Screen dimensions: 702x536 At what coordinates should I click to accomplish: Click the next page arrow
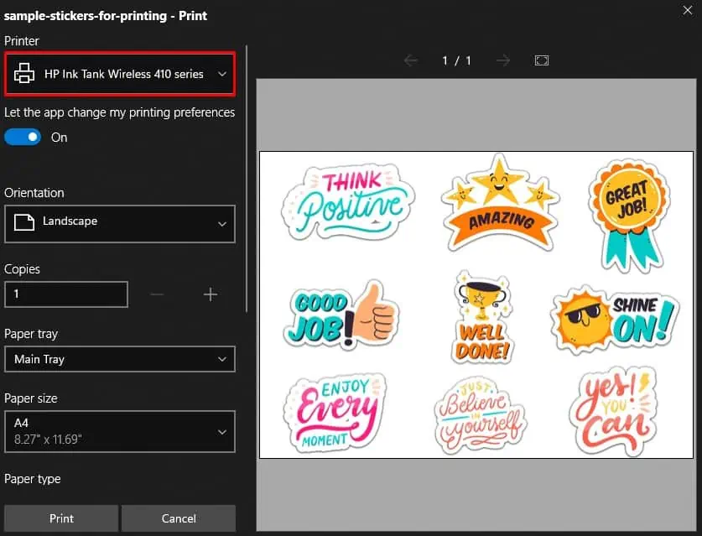[x=502, y=60]
